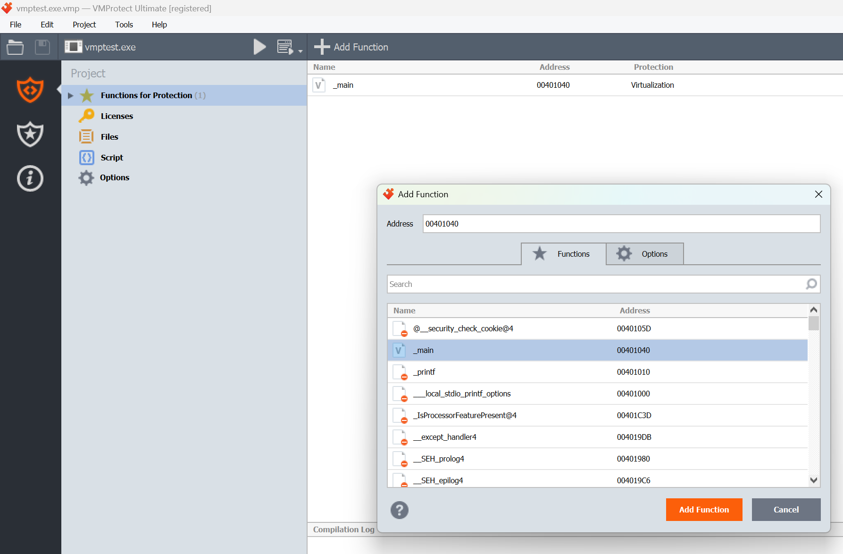Click the icon beside _printf
This screenshot has width=843, height=554.
point(400,372)
